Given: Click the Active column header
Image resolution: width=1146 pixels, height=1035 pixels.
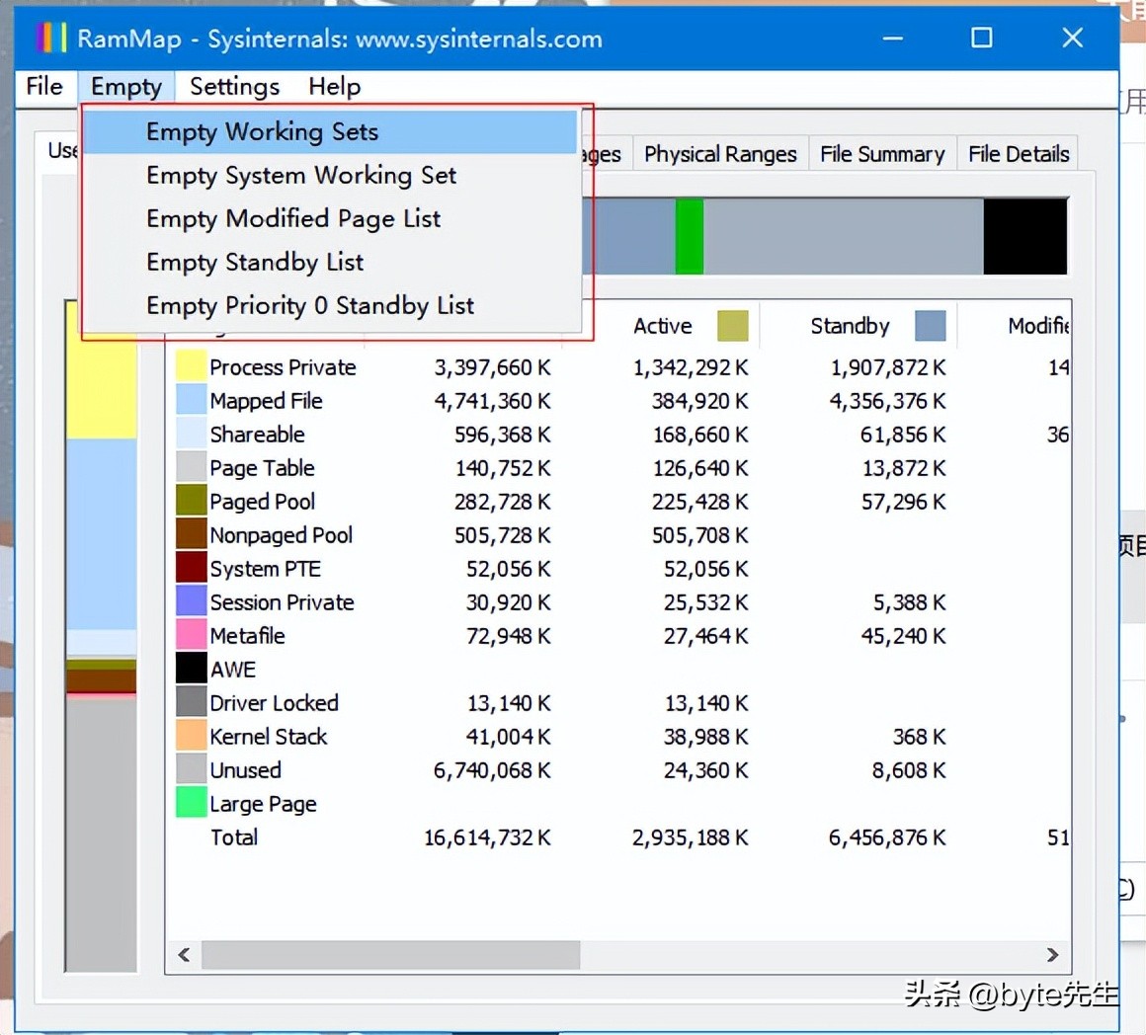Looking at the screenshot, I should click(662, 326).
